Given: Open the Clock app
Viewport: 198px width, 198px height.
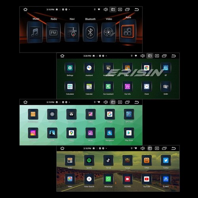Looking at the screenshot, I should point(147,87).
